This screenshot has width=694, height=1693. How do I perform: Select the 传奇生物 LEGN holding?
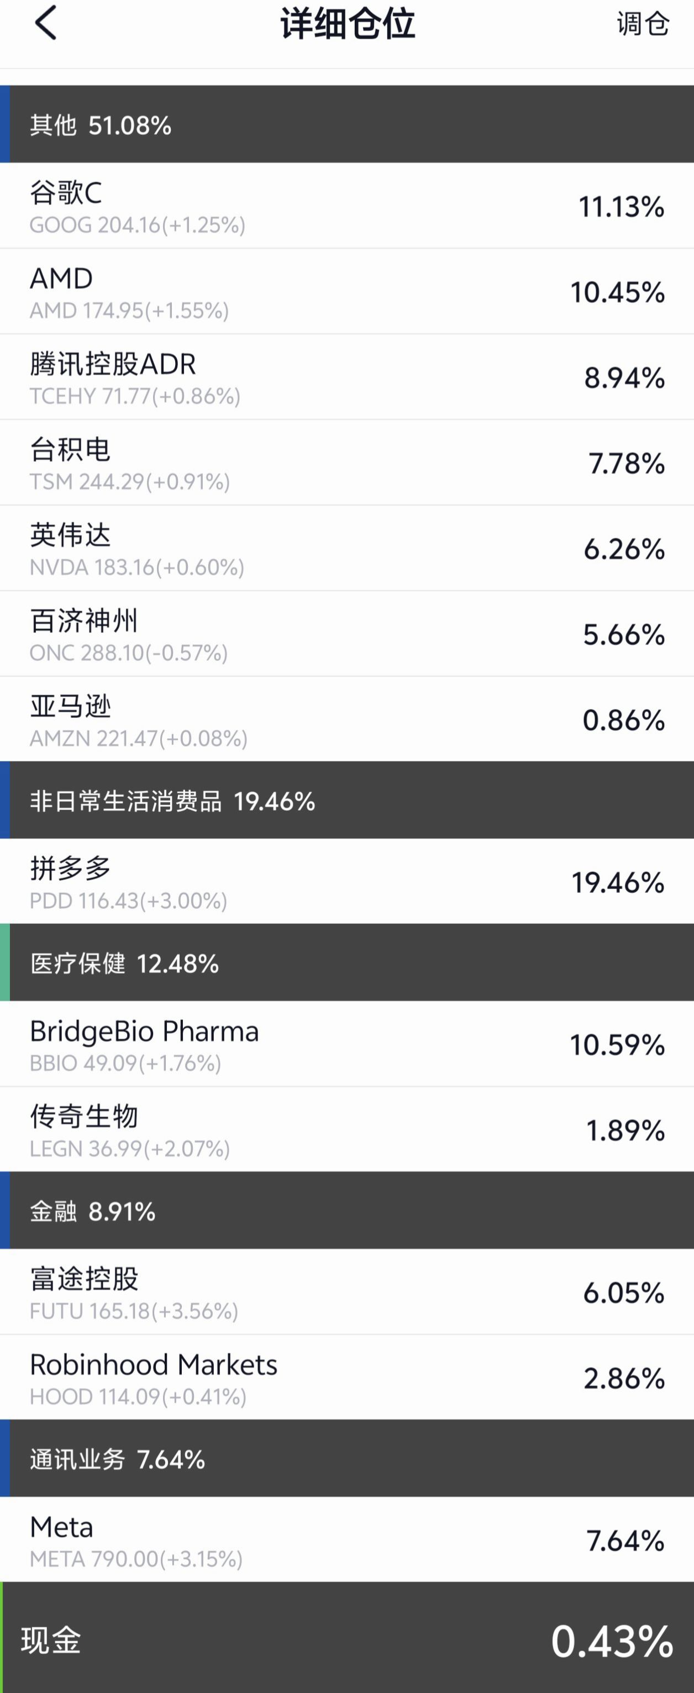[x=347, y=1129]
